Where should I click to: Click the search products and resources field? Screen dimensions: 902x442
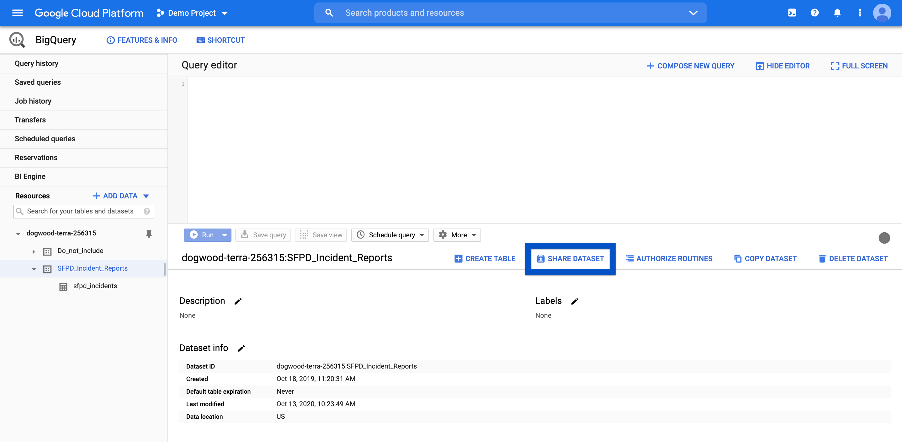pyautogui.click(x=510, y=13)
